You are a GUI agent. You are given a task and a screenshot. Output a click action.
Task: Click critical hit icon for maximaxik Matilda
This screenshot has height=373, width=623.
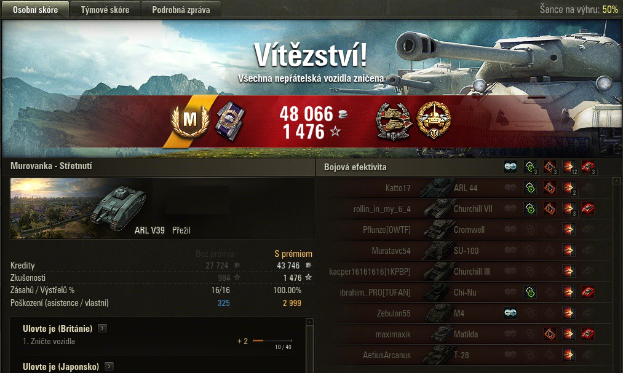[550, 334]
